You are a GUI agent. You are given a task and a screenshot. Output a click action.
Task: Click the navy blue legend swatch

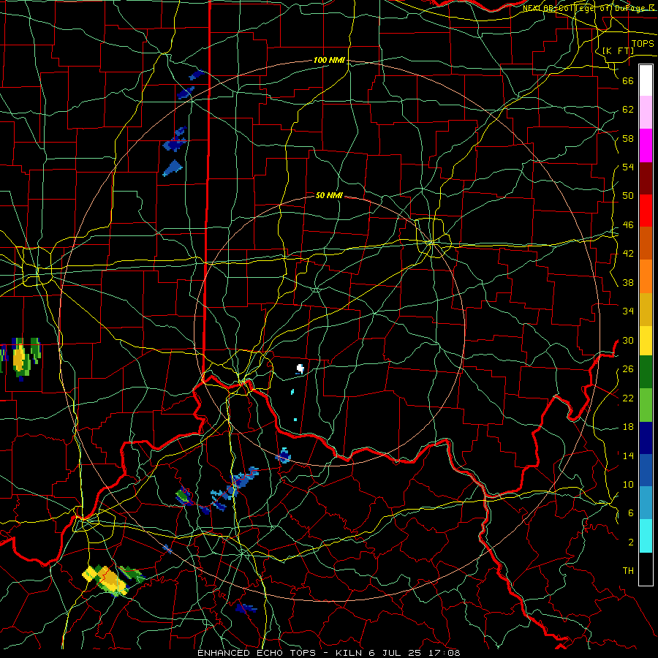click(646, 438)
